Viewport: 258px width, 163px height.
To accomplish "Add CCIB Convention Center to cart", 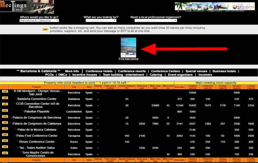I will (x=5, y=104).
